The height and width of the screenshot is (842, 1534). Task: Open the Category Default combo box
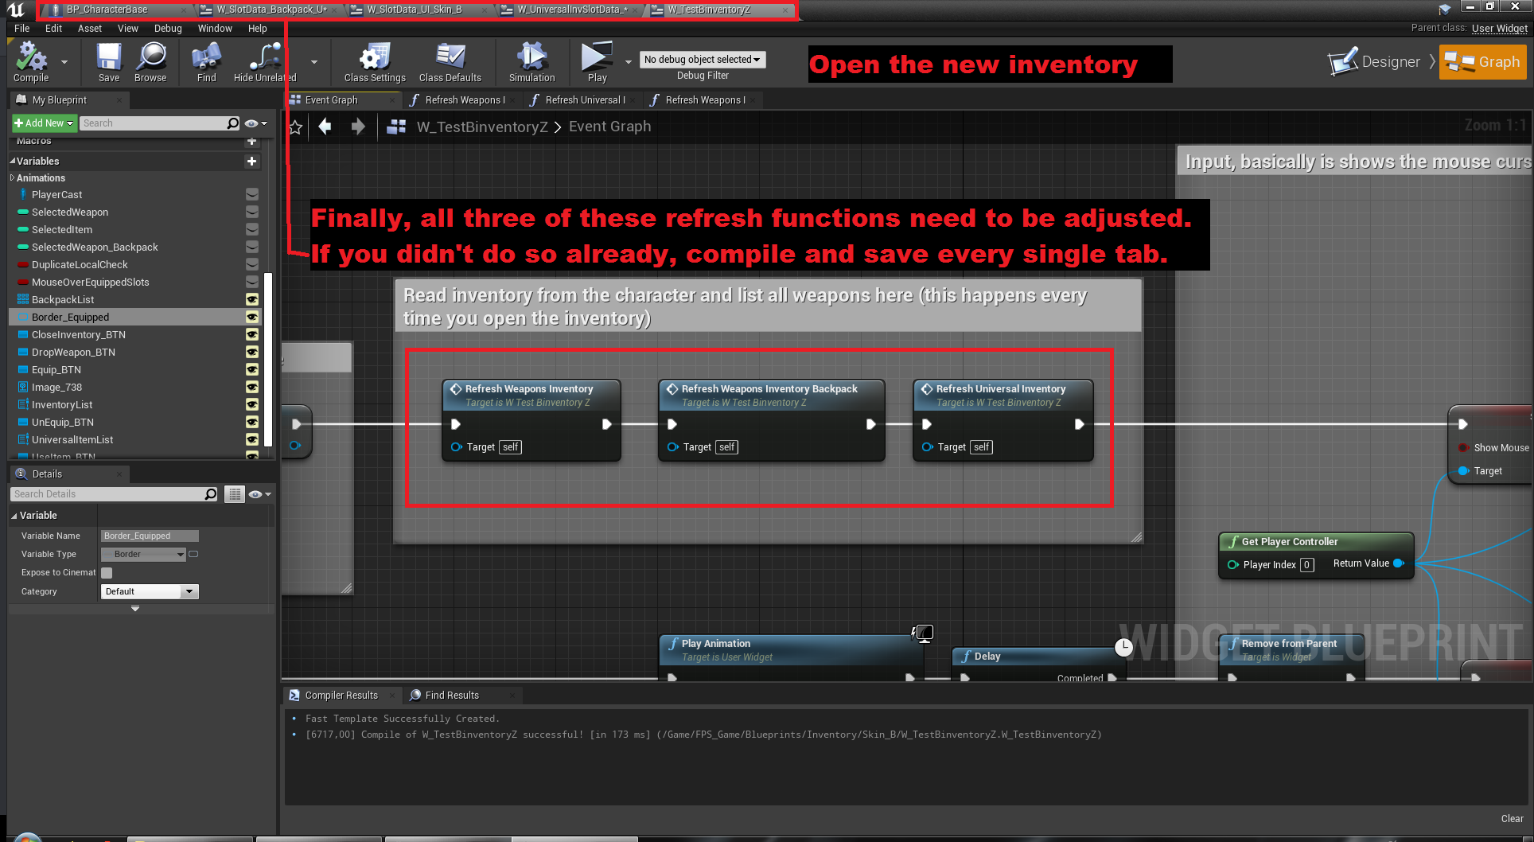(149, 591)
